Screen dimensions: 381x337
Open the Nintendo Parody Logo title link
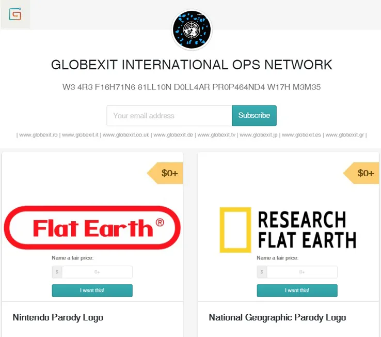click(58, 317)
